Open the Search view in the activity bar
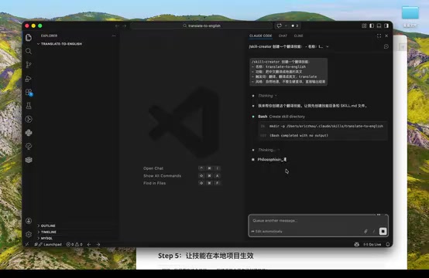Screen dimensions: 429x278 [29, 51]
